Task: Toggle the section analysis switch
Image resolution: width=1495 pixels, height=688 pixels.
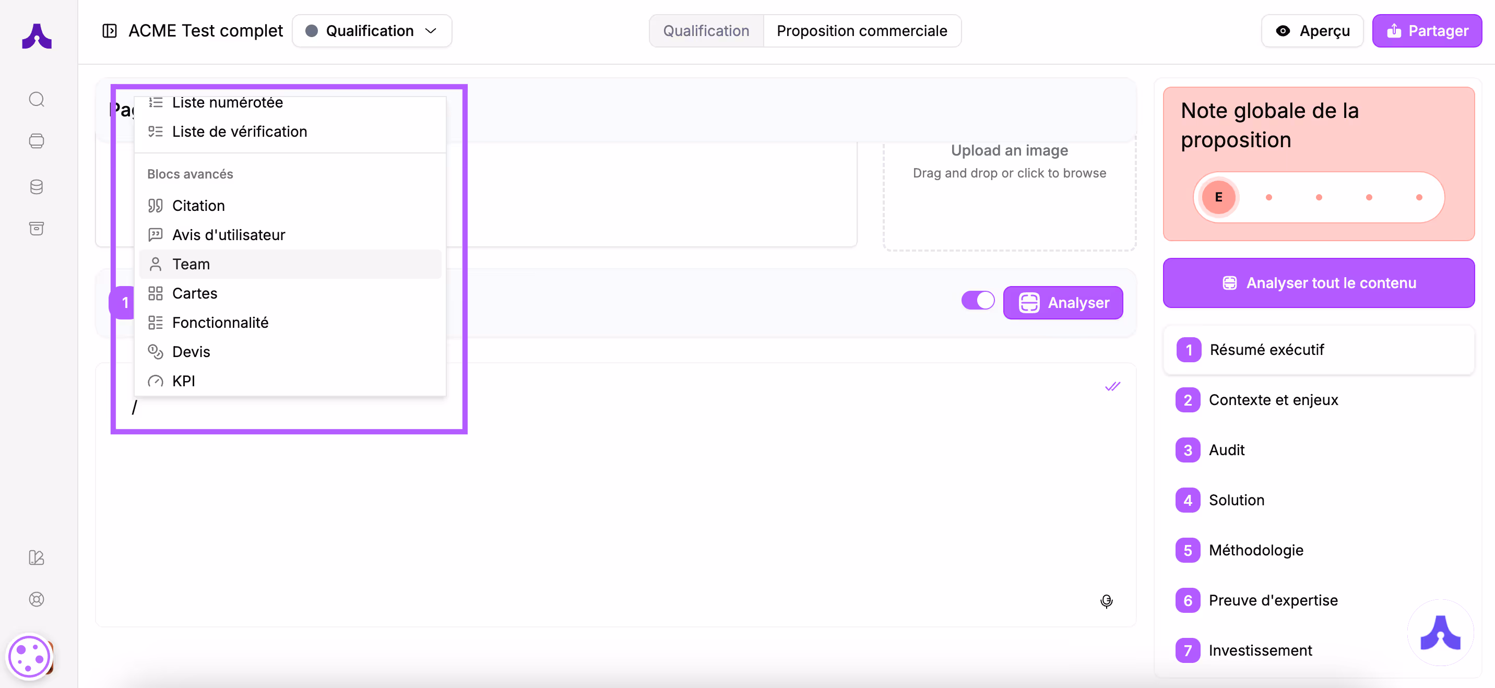Action: tap(978, 301)
